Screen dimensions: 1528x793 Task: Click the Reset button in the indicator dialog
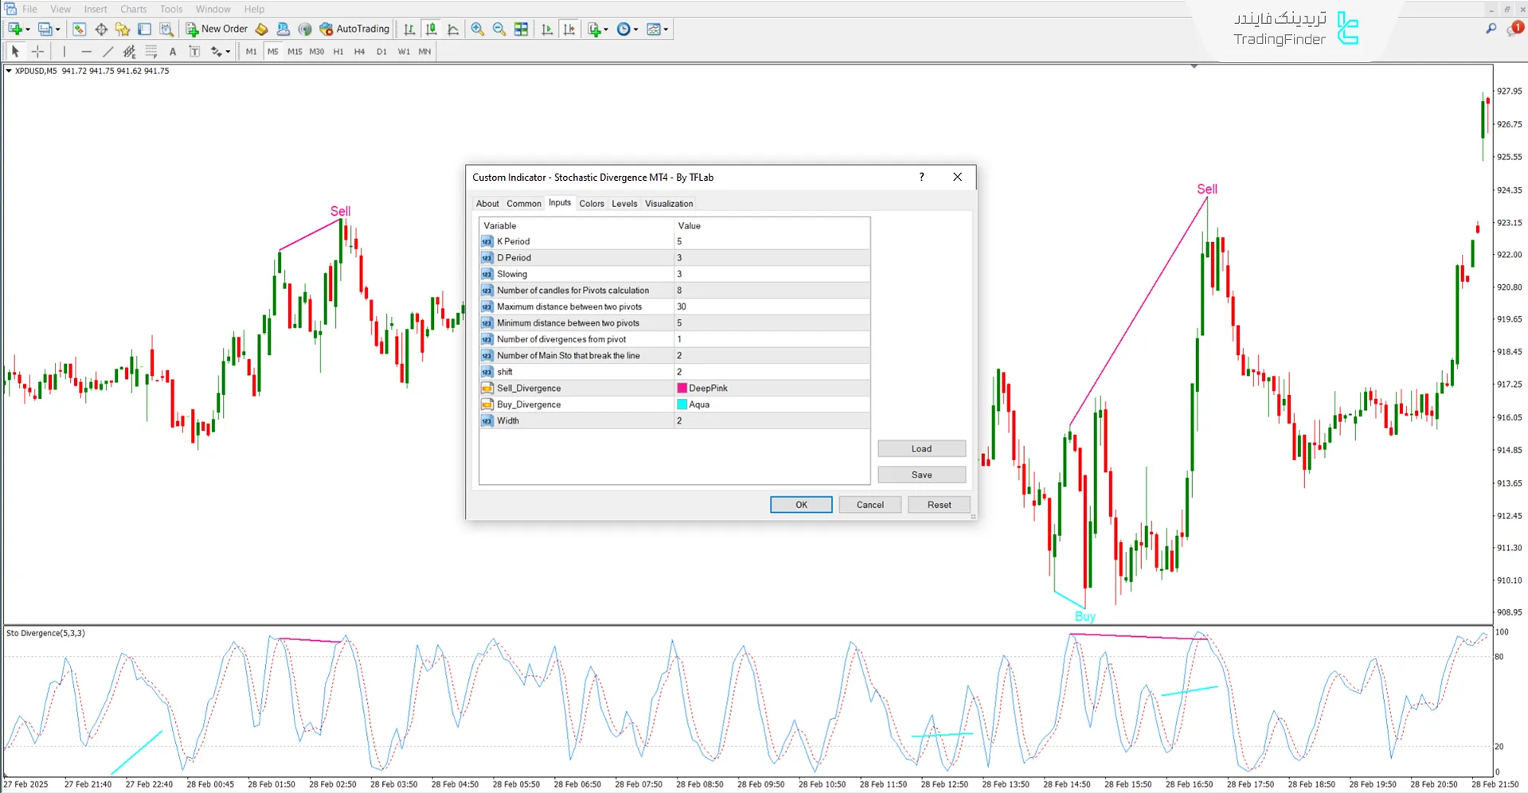[x=939, y=504]
